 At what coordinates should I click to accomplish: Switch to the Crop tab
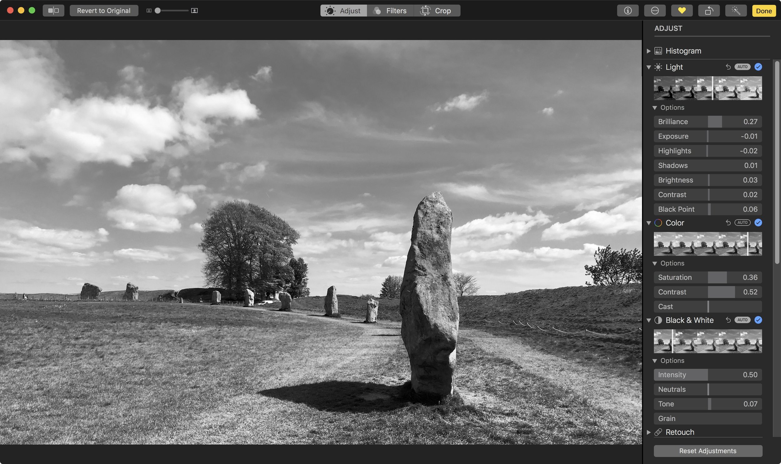pos(437,11)
